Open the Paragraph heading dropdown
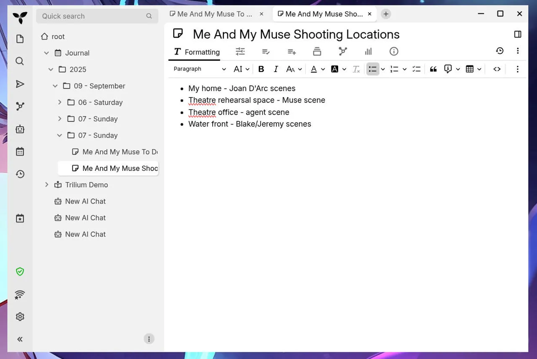537x359 pixels. (x=200, y=69)
